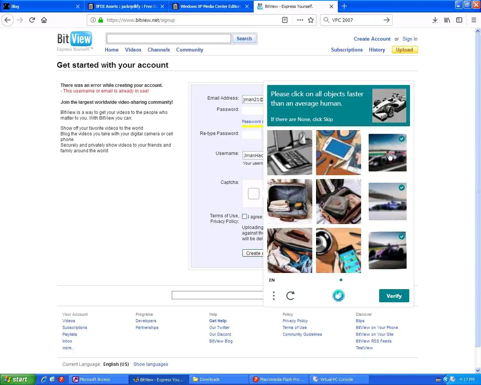The width and height of the screenshot is (481, 385).
Task: Click the Search button
Action: tap(244, 38)
